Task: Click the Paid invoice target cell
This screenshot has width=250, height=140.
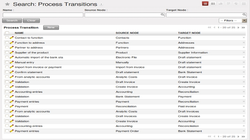Action: (187, 107)
